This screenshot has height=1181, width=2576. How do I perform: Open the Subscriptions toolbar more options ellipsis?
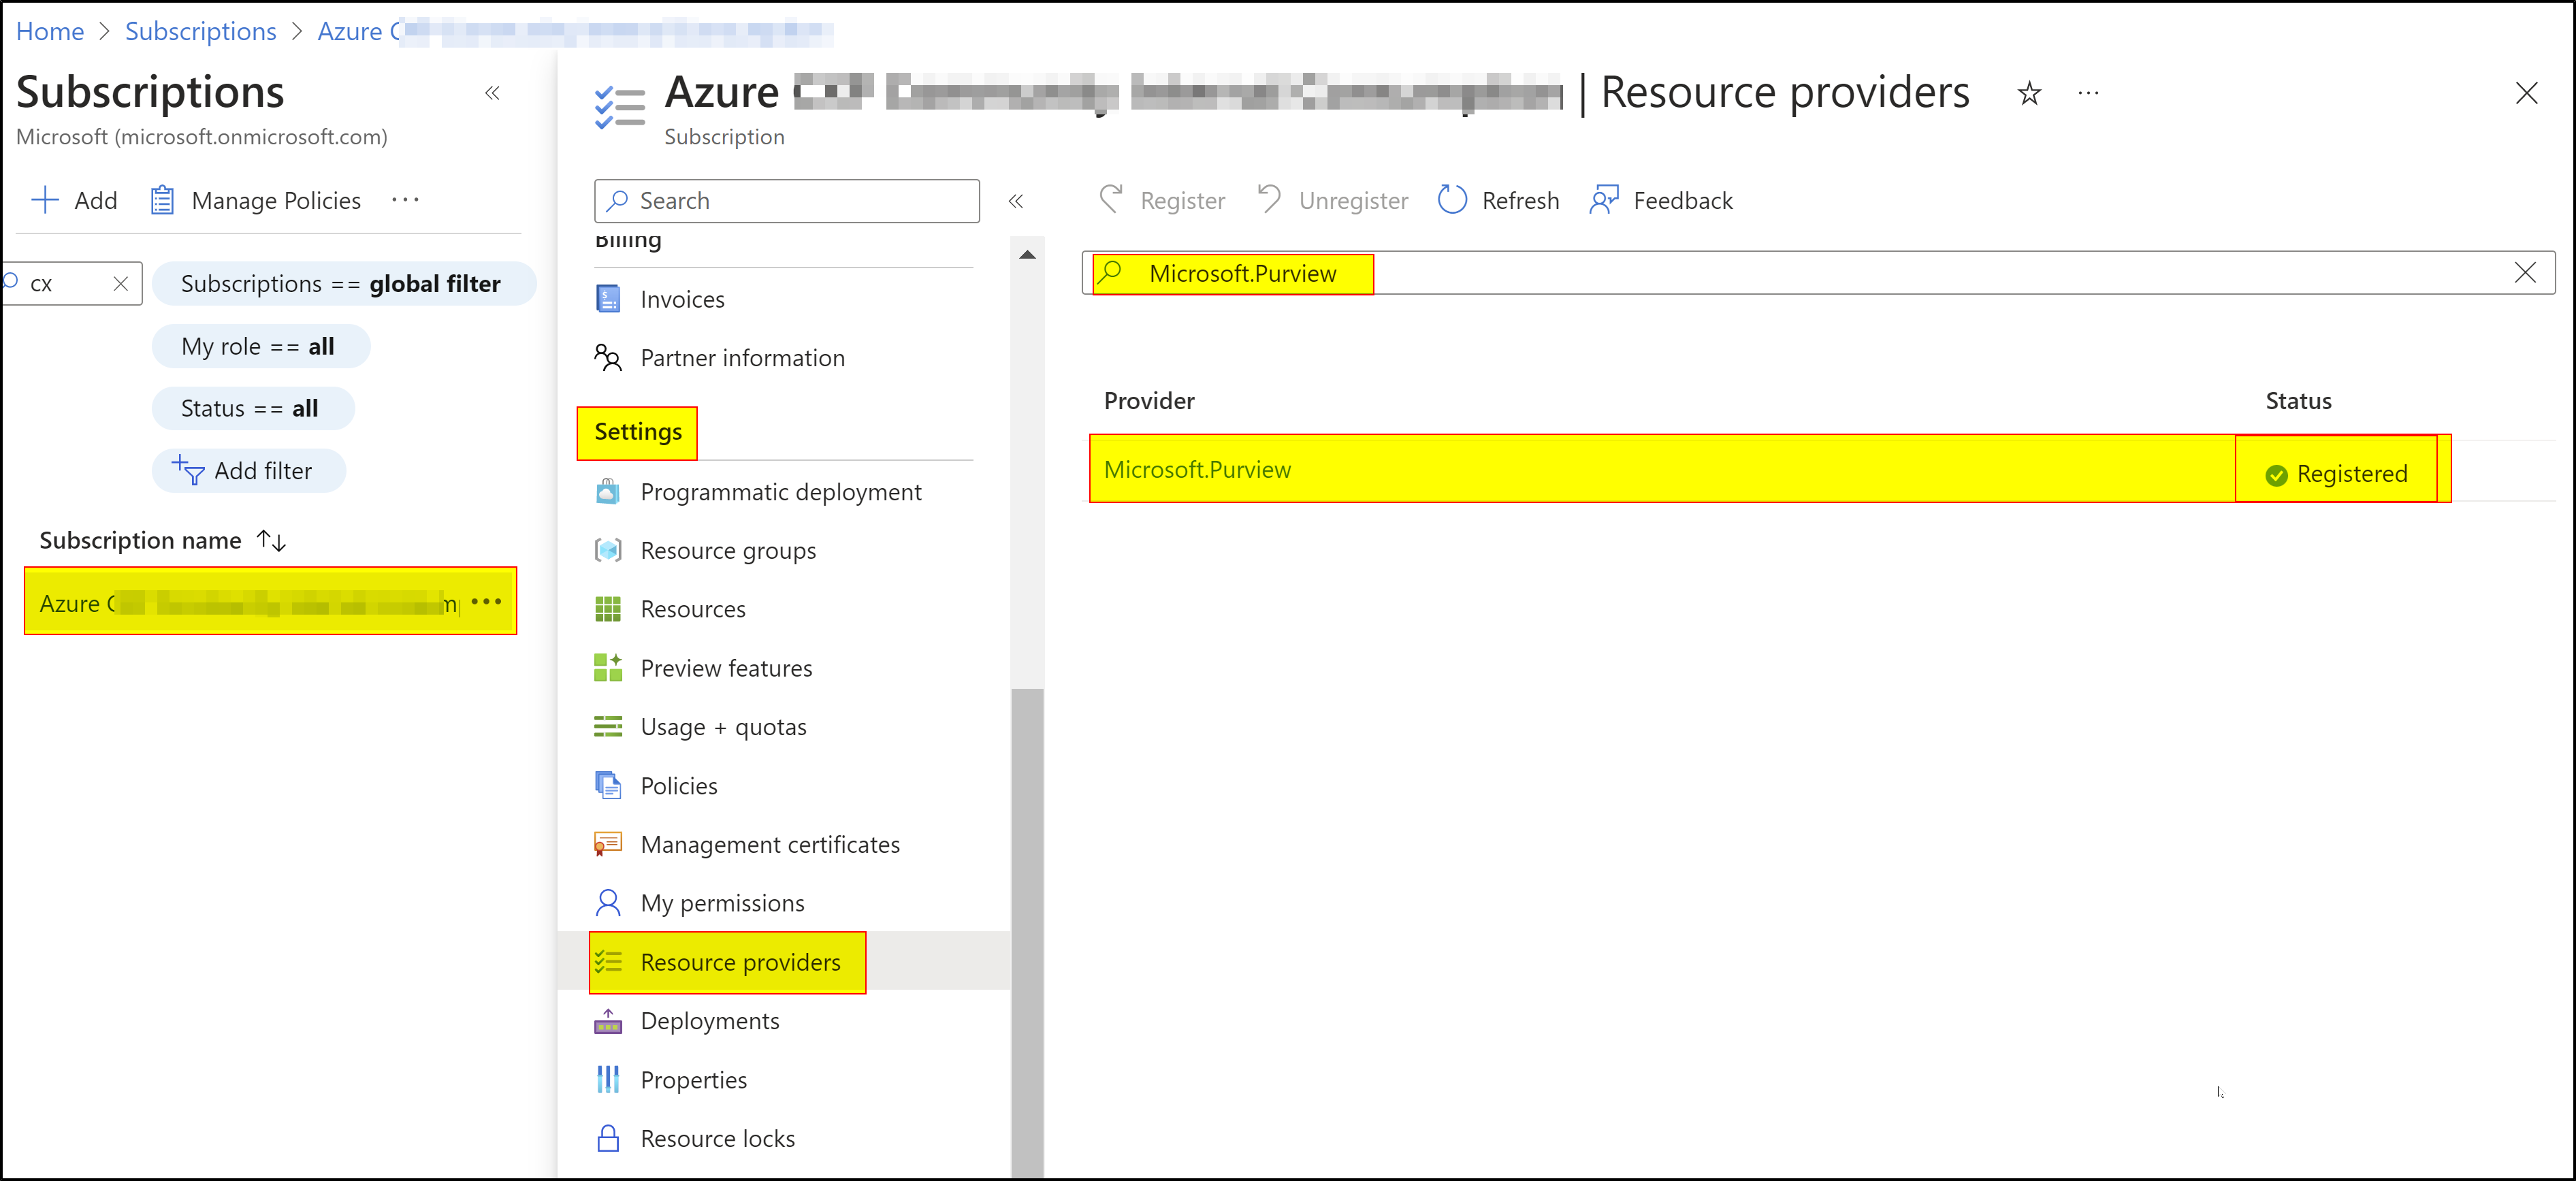point(405,199)
